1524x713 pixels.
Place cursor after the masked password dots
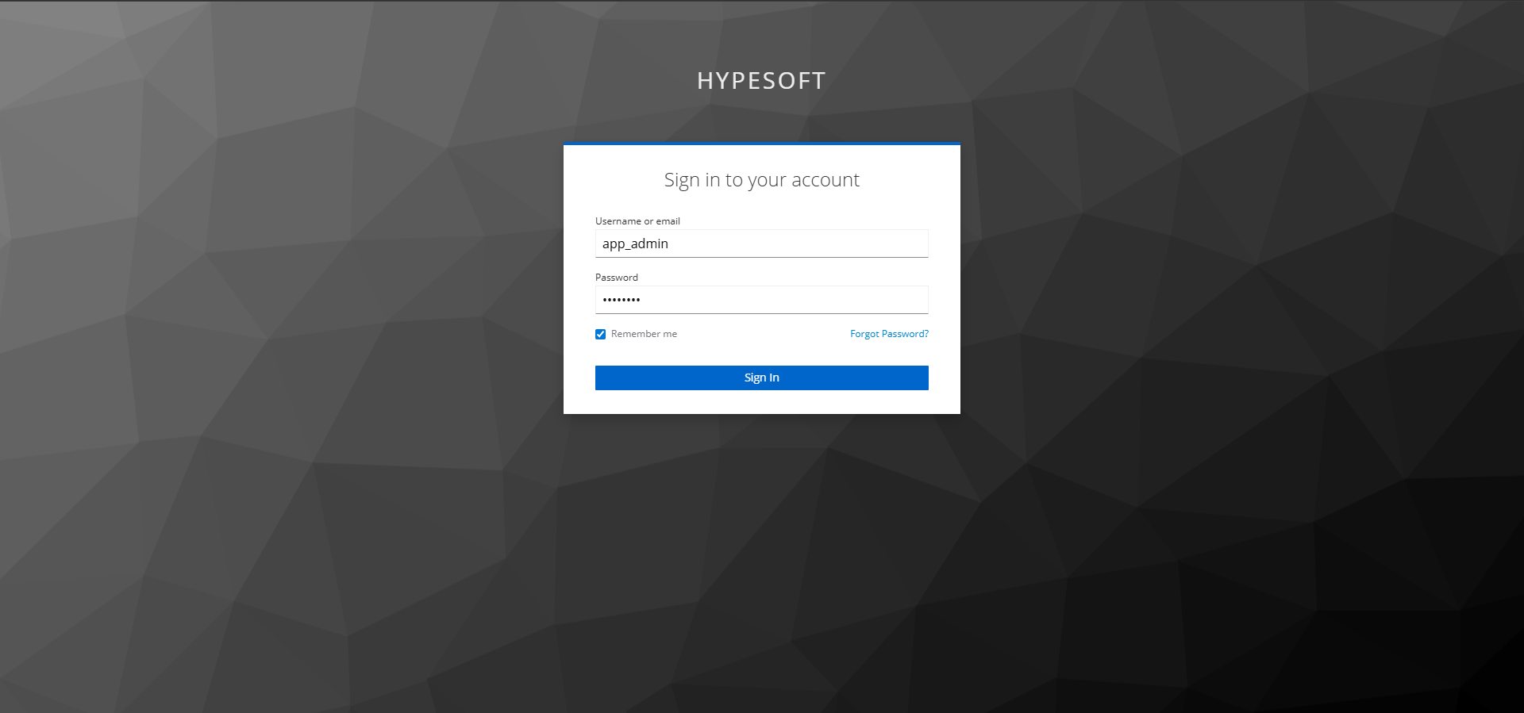pos(642,300)
